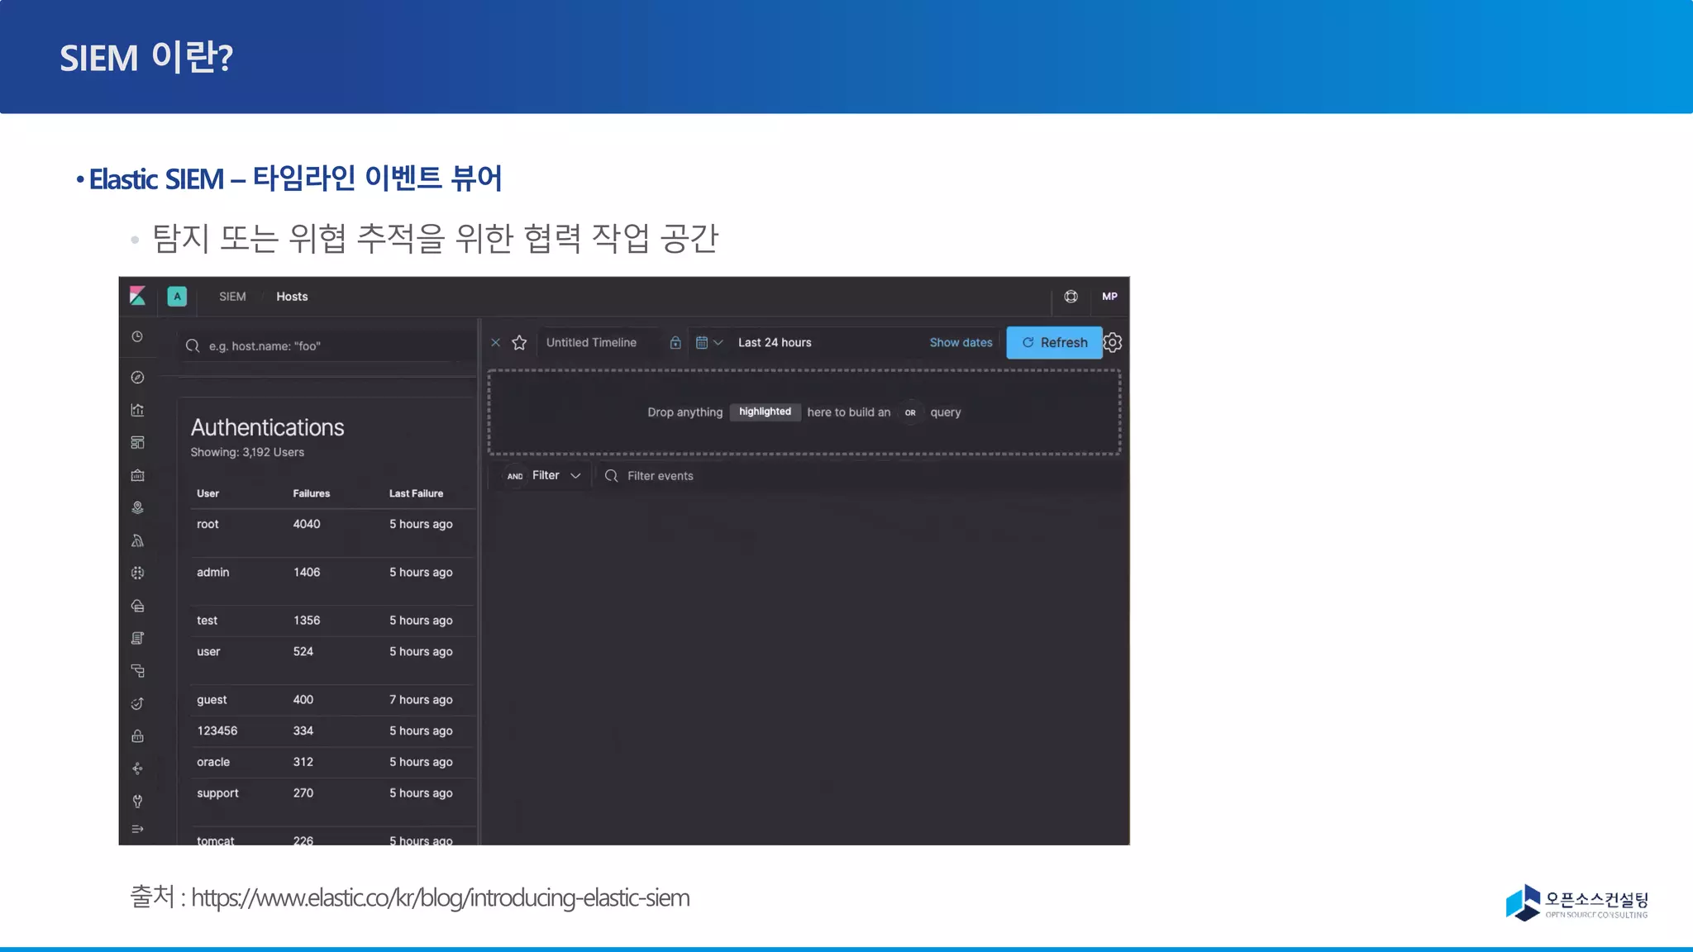Click the Refresh button
Image resolution: width=1693 pixels, height=952 pixels.
tap(1054, 342)
